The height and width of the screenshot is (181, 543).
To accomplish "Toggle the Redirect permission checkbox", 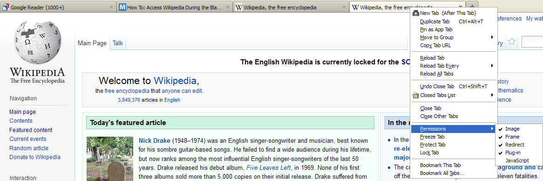I will coord(519,145).
